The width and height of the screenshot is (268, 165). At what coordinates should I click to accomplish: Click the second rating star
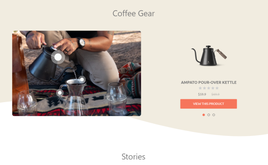pyautogui.click(x=204, y=88)
